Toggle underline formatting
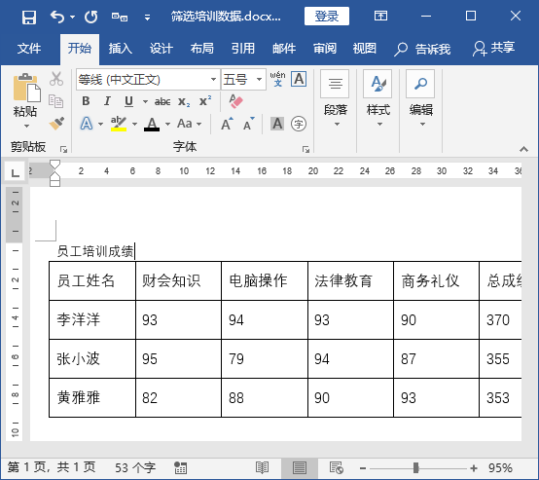The width and height of the screenshot is (539, 480). (x=128, y=101)
